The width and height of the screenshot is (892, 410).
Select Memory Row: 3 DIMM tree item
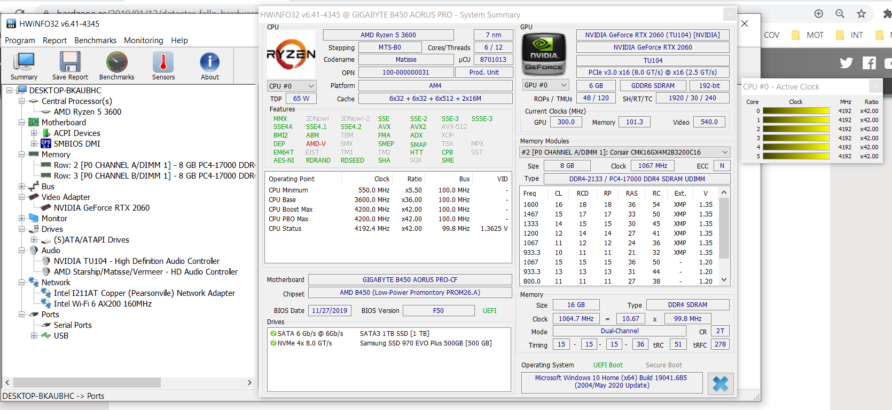(154, 176)
